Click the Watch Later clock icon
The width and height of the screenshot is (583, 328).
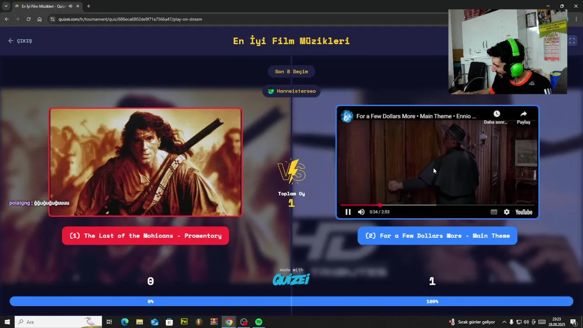(496, 114)
